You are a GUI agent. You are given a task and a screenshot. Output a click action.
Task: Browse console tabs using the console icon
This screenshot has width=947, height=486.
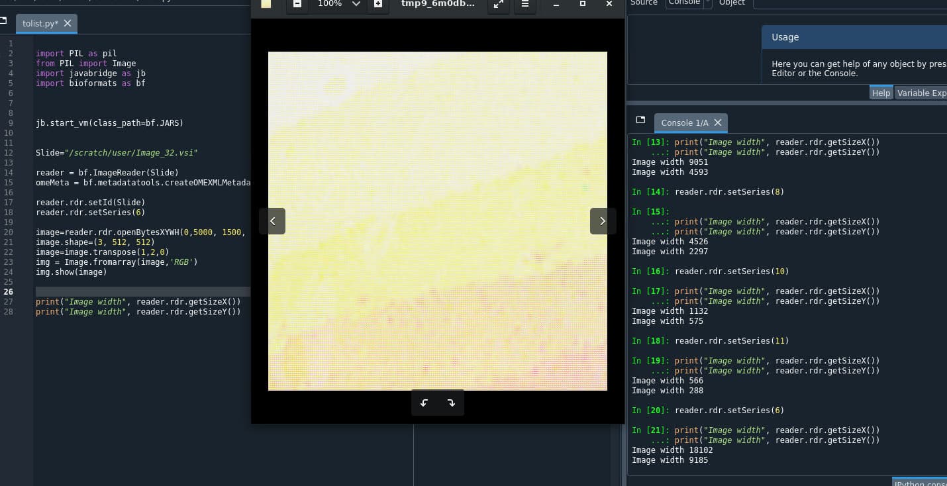point(640,120)
